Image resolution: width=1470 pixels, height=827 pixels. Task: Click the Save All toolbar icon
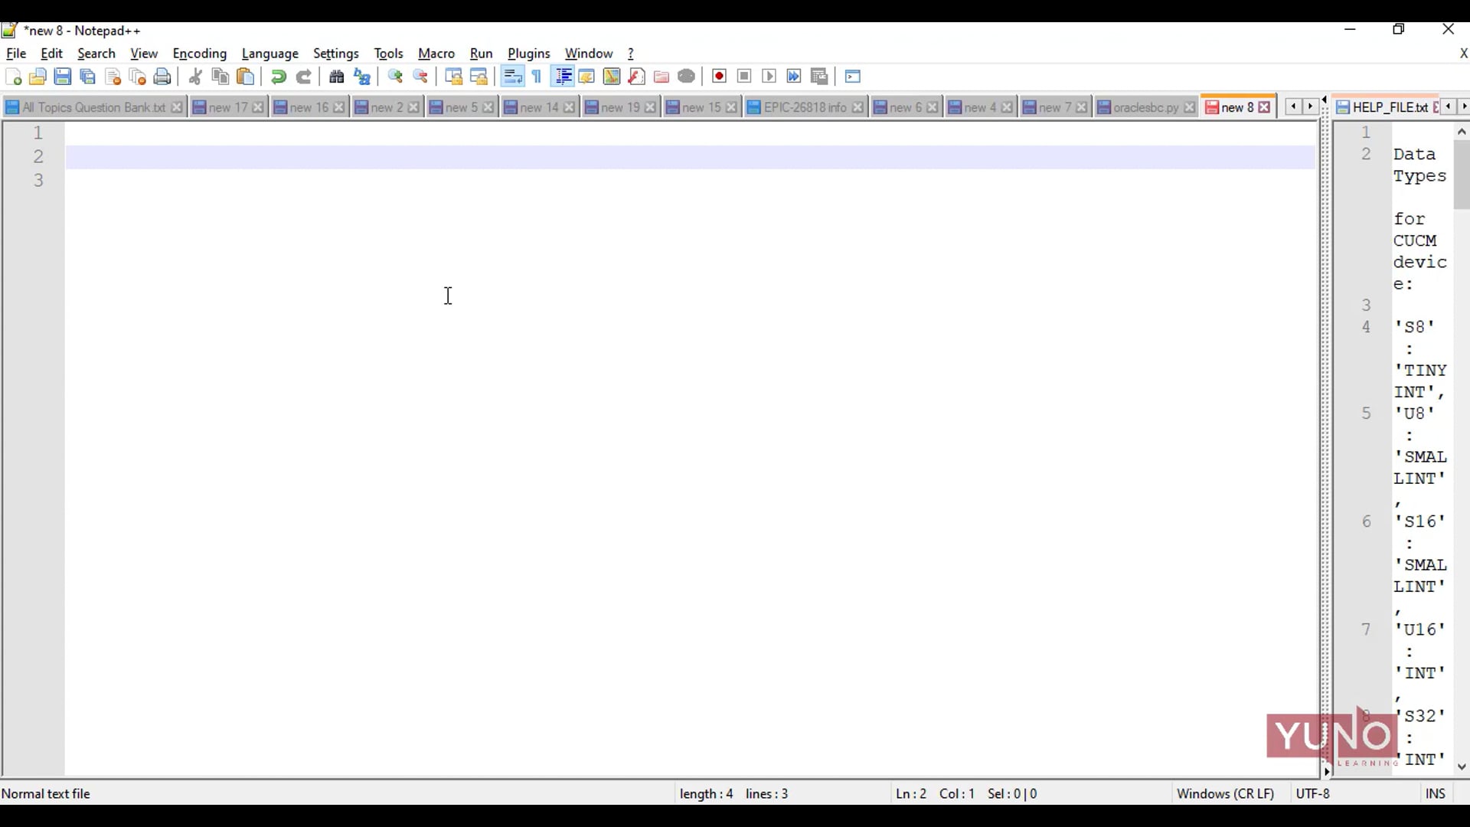(x=88, y=77)
